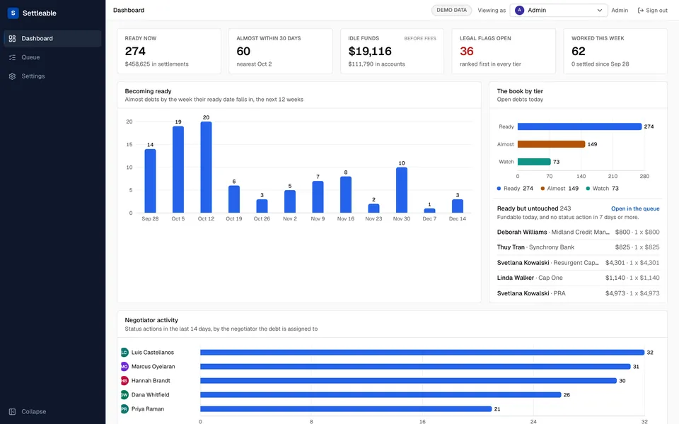Click the Sep 28 bar with value 14
This screenshot has width=679, height=424.
[150, 181]
